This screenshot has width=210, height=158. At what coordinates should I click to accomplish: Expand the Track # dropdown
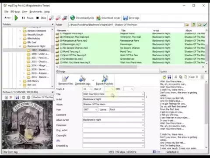[91, 89]
